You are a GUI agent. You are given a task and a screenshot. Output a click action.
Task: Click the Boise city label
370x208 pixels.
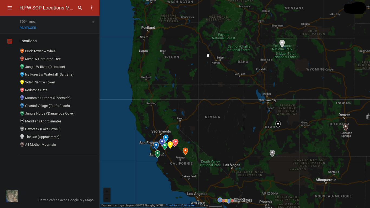pyautogui.click(x=220, y=58)
